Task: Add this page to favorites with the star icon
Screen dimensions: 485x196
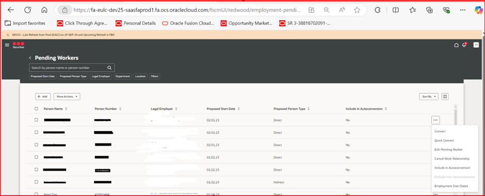Action: (x=357, y=10)
